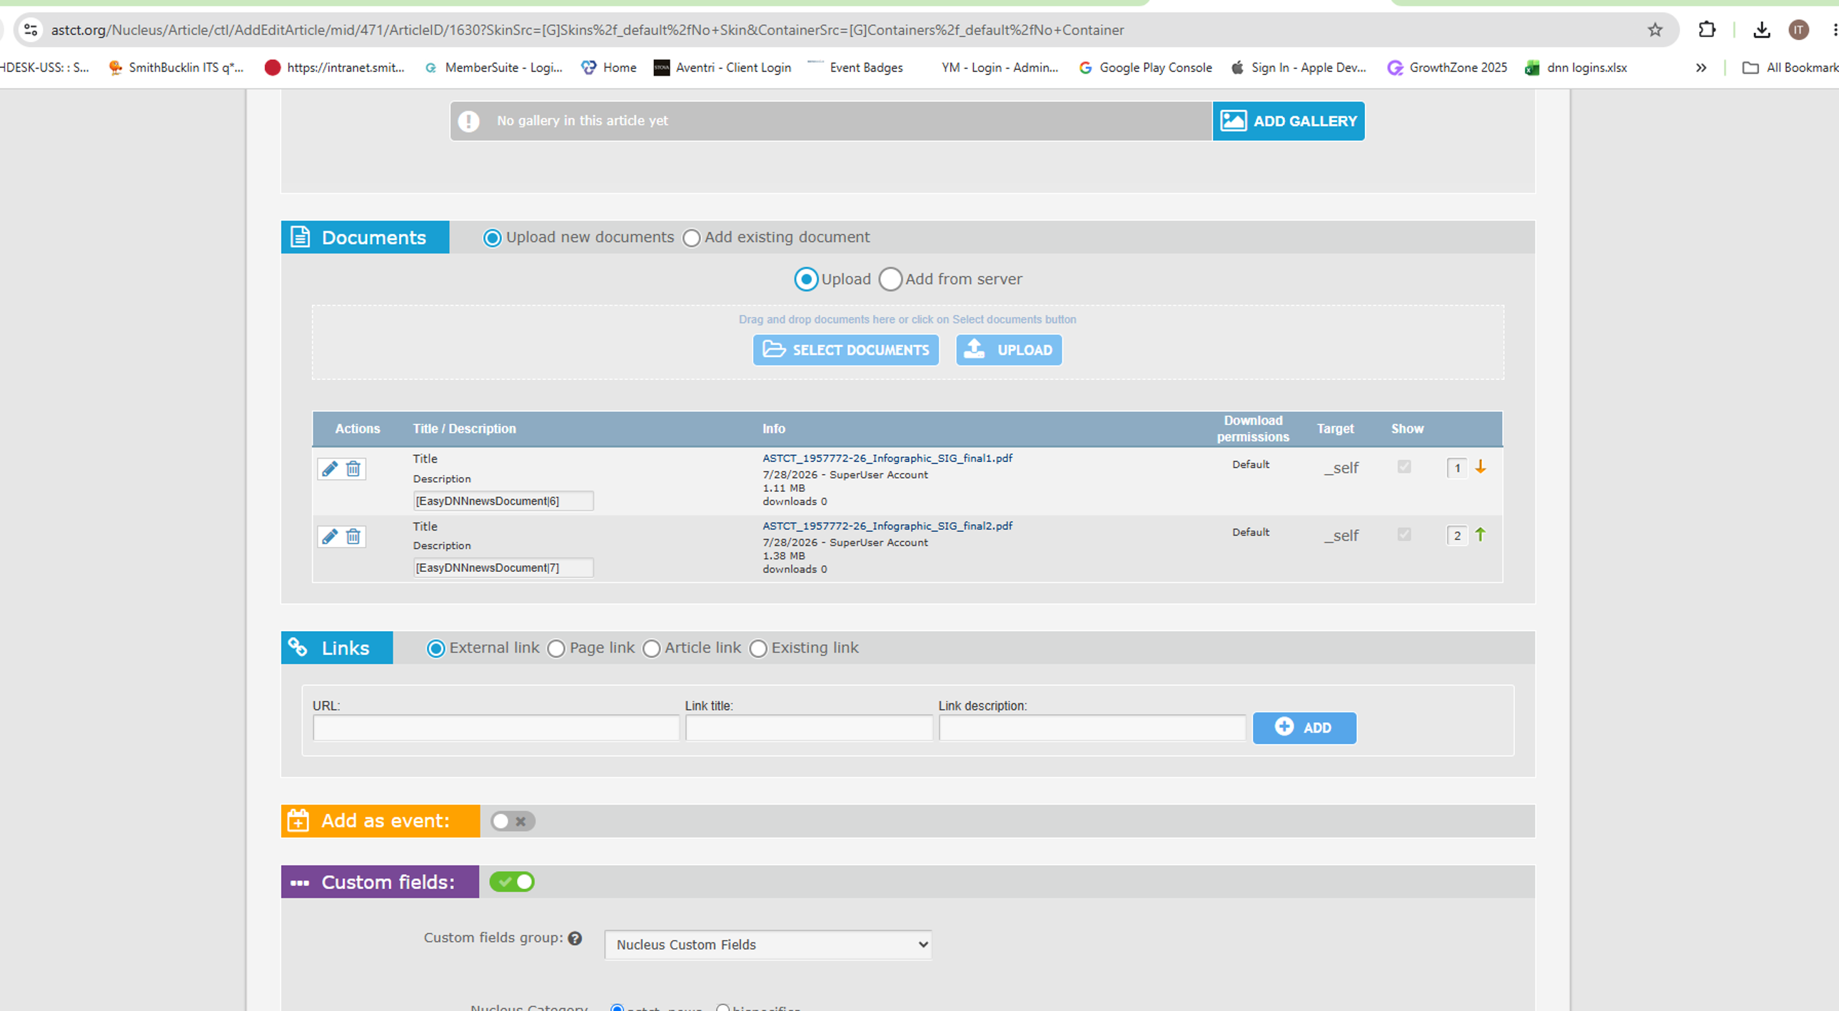Image resolution: width=1839 pixels, height=1011 pixels.
Task: Open the Google Play Console bookmark
Action: pyautogui.click(x=1145, y=68)
